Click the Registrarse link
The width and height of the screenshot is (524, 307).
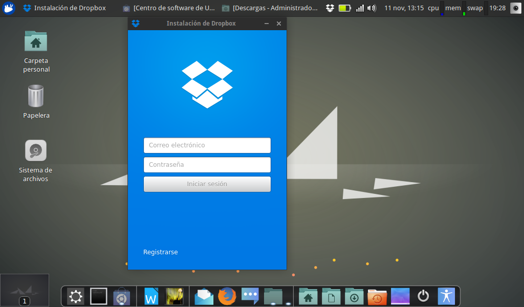pyautogui.click(x=160, y=252)
